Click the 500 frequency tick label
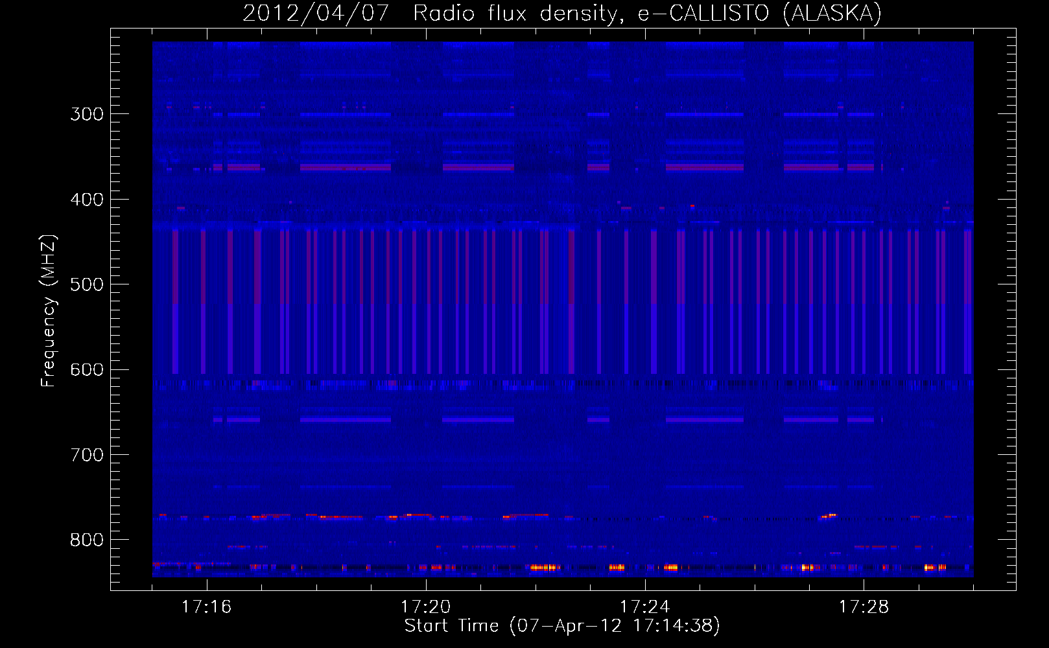Image resolution: width=1049 pixels, height=648 pixels. [x=87, y=284]
